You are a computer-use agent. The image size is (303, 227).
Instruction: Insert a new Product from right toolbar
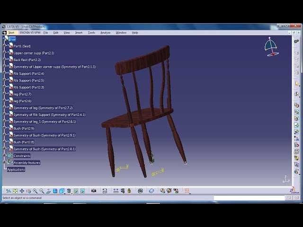pos(296,112)
